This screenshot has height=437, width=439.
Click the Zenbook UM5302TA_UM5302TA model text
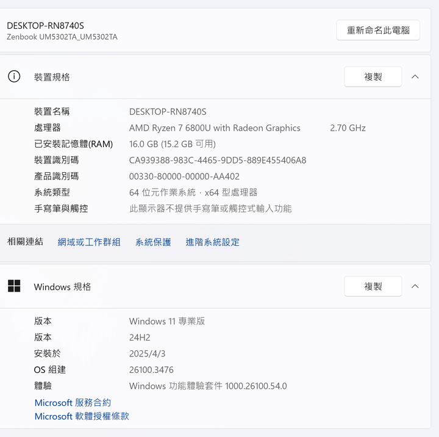[x=62, y=37]
